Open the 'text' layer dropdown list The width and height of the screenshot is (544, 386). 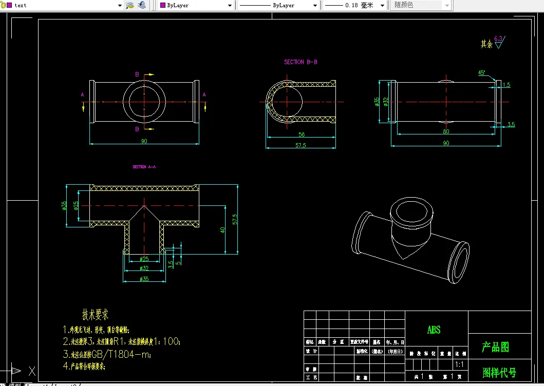120,5
